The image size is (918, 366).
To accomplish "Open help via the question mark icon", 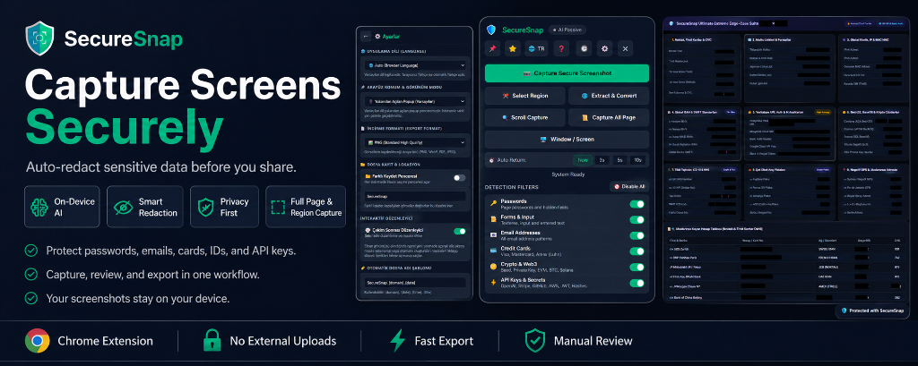I will point(561,49).
